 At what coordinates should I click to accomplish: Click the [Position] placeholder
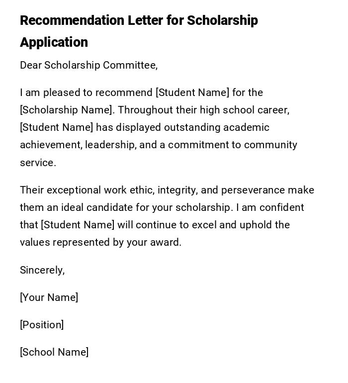pyautogui.click(x=42, y=325)
